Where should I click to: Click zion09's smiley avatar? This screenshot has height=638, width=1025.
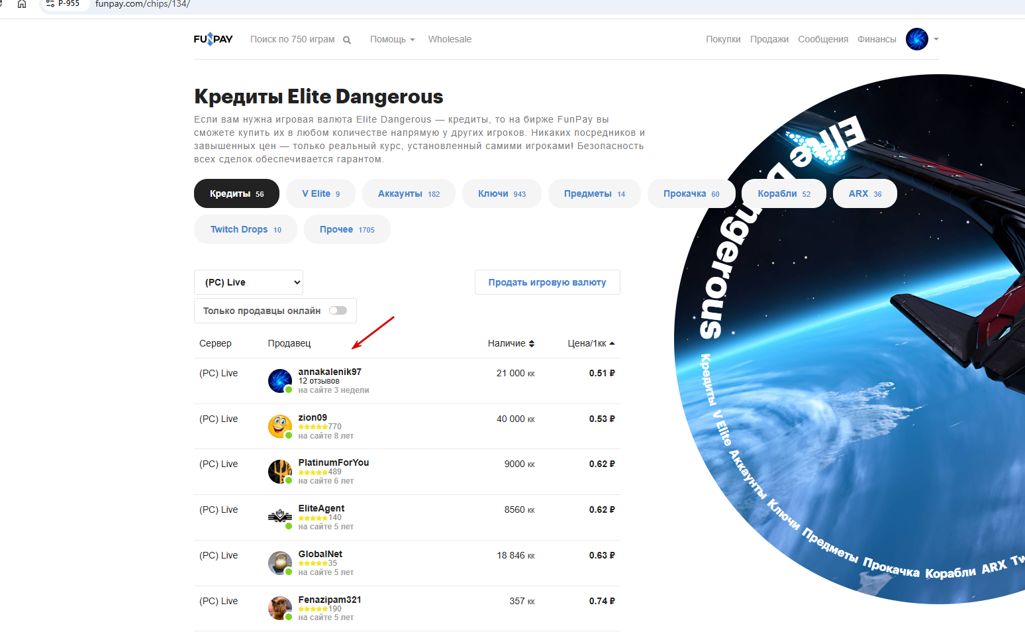point(280,427)
